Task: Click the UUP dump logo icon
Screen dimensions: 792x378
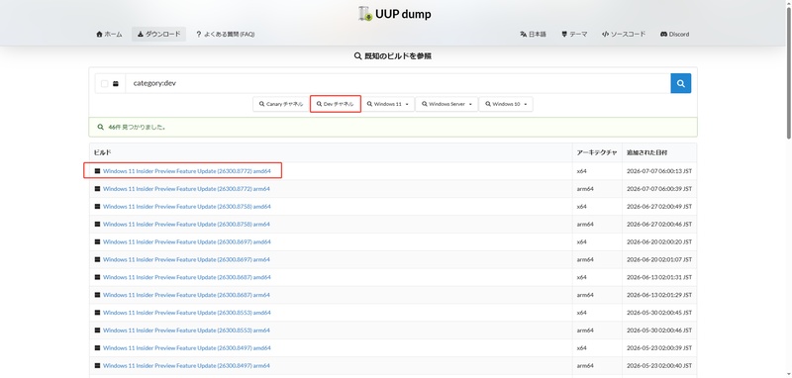Action: click(365, 14)
